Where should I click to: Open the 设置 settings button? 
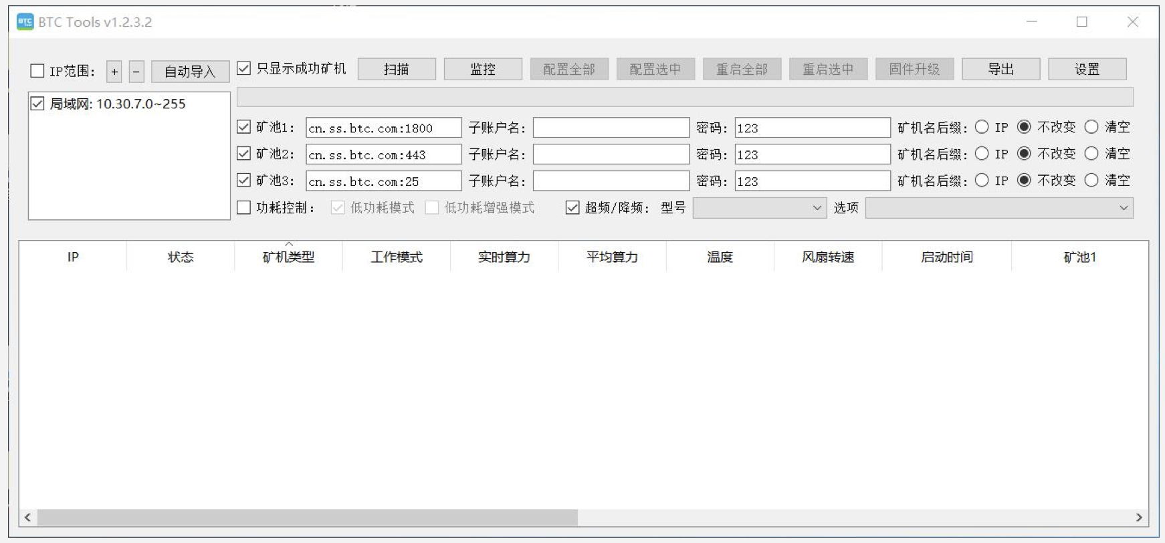click(x=1087, y=69)
